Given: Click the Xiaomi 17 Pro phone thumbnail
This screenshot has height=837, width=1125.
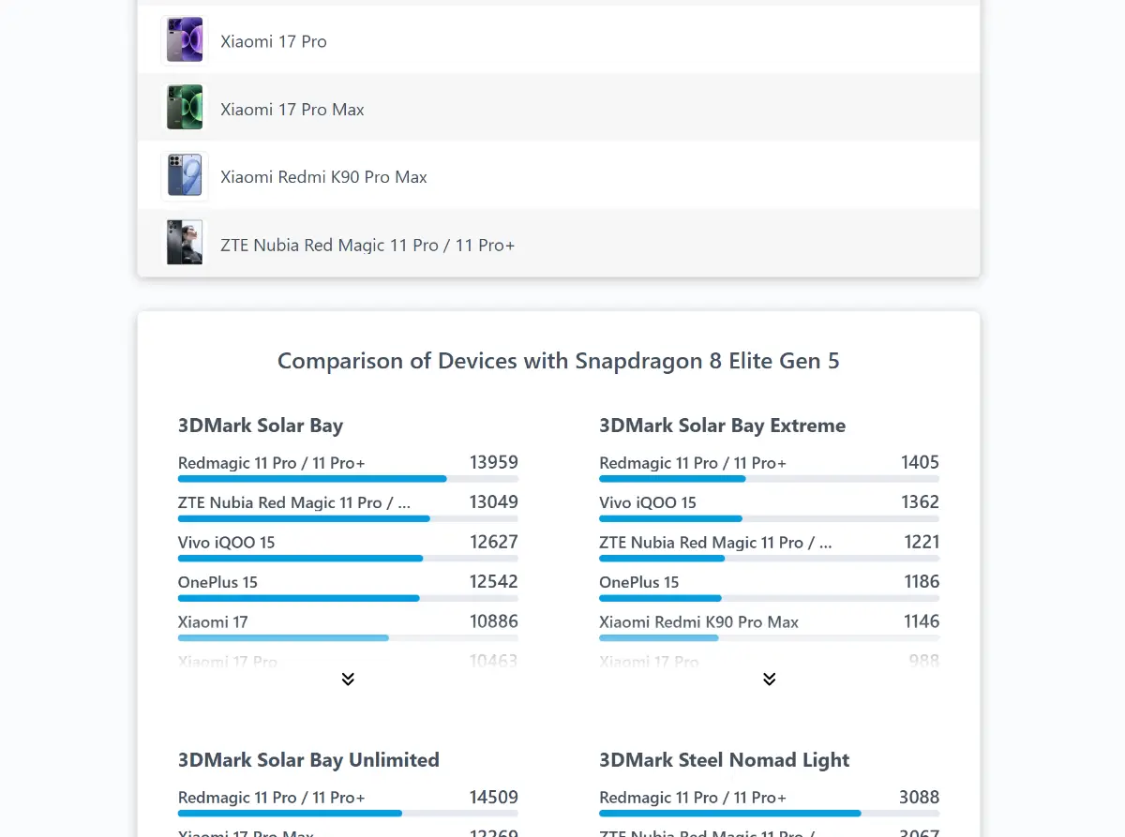Looking at the screenshot, I should (185, 40).
